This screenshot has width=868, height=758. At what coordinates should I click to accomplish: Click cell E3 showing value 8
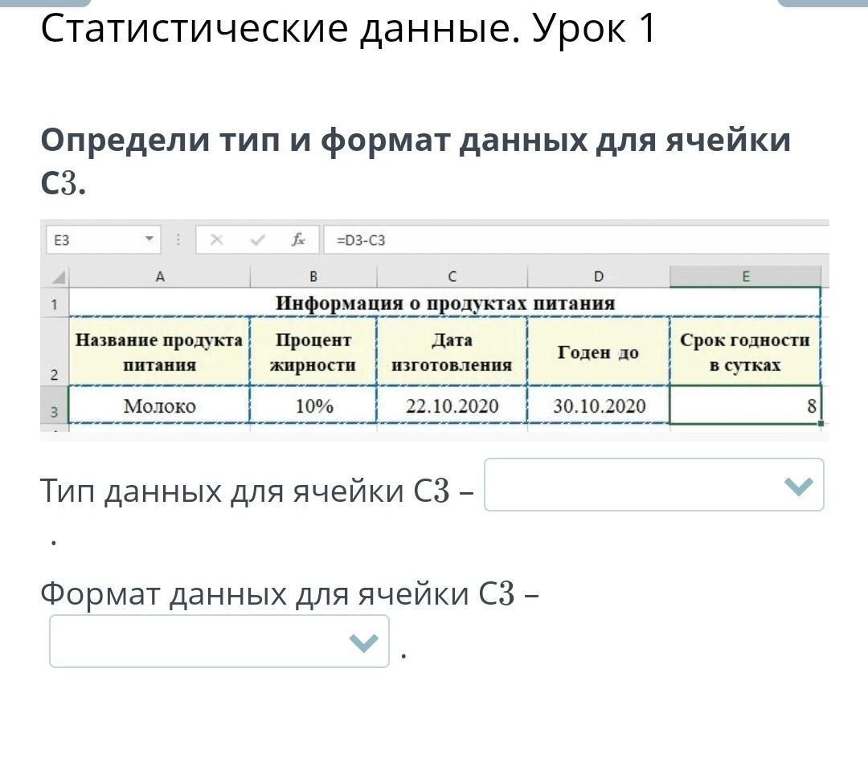tap(746, 405)
